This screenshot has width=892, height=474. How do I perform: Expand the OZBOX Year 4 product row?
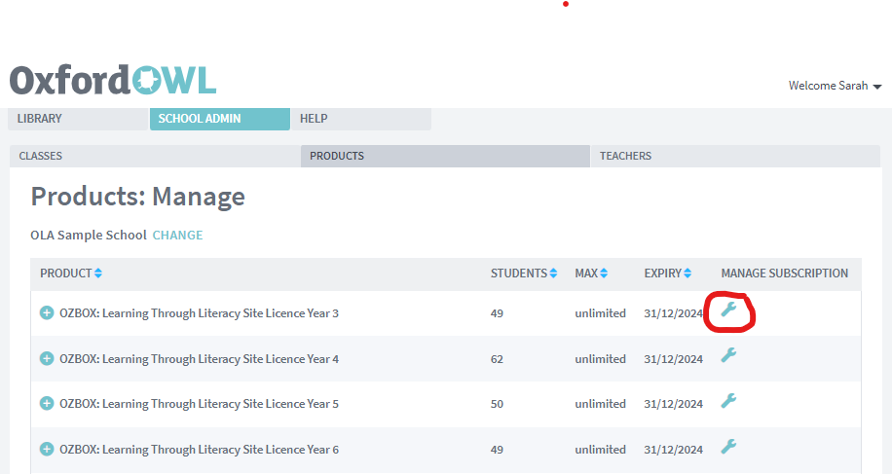(47, 358)
